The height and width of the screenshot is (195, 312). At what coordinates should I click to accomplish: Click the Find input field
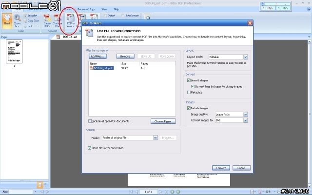20,192
